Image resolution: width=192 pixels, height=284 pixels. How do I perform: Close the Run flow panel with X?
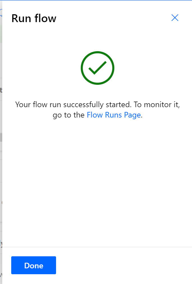175,18
